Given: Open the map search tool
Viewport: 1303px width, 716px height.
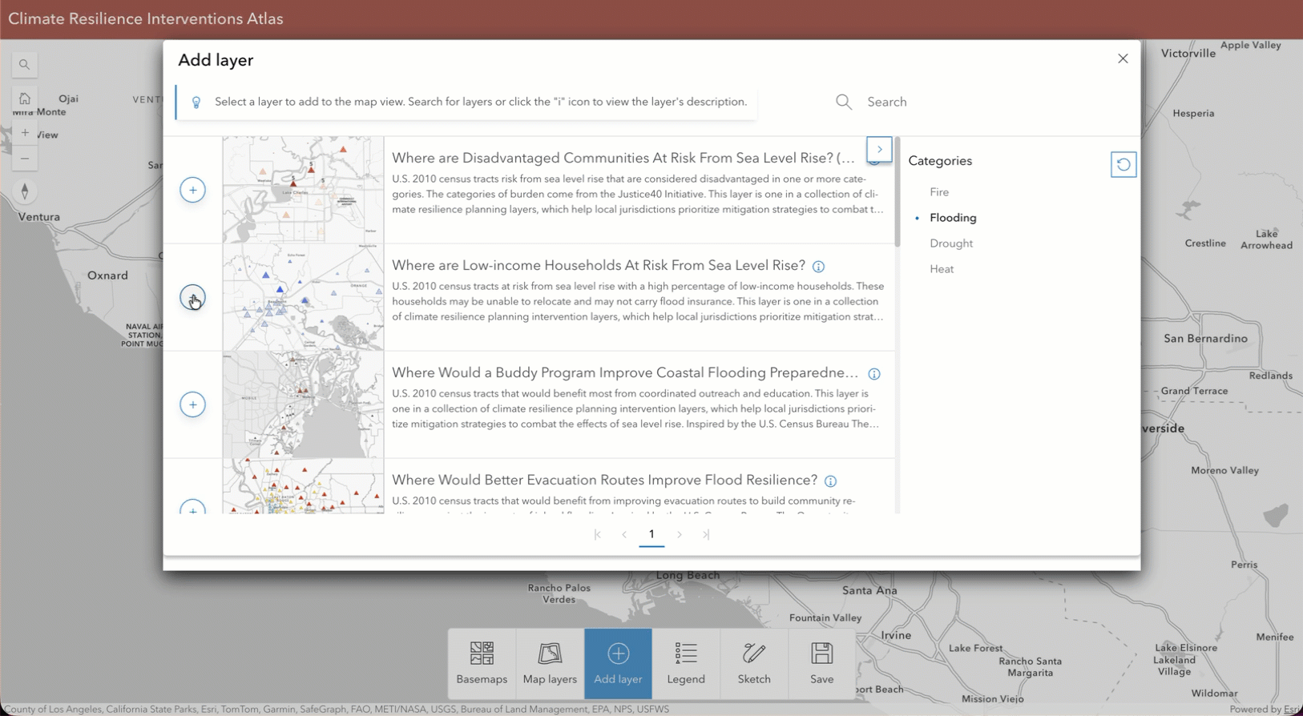Looking at the screenshot, I should (25, 64).
